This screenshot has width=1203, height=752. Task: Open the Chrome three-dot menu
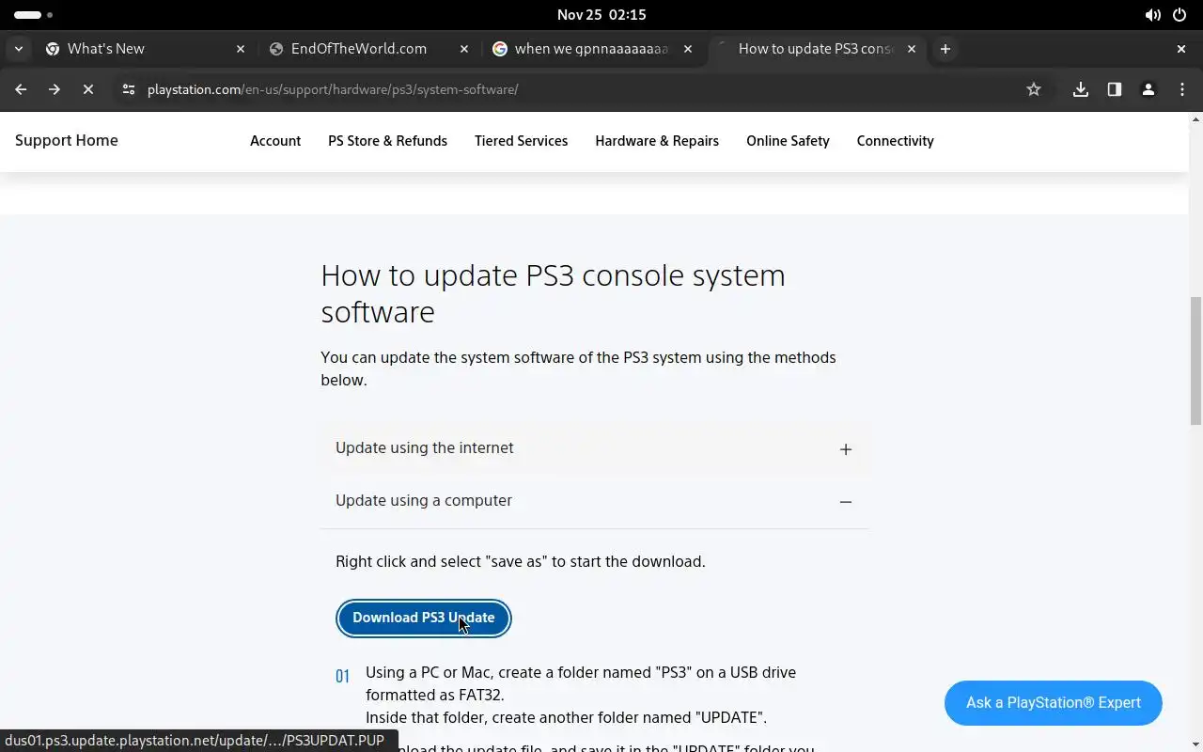(1182, 89)
